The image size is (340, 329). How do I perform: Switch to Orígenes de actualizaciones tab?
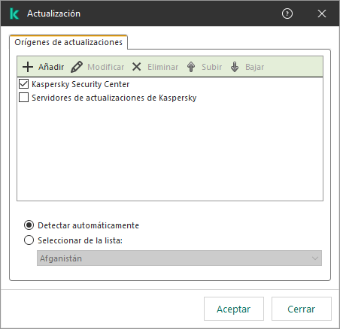(68, 42)
